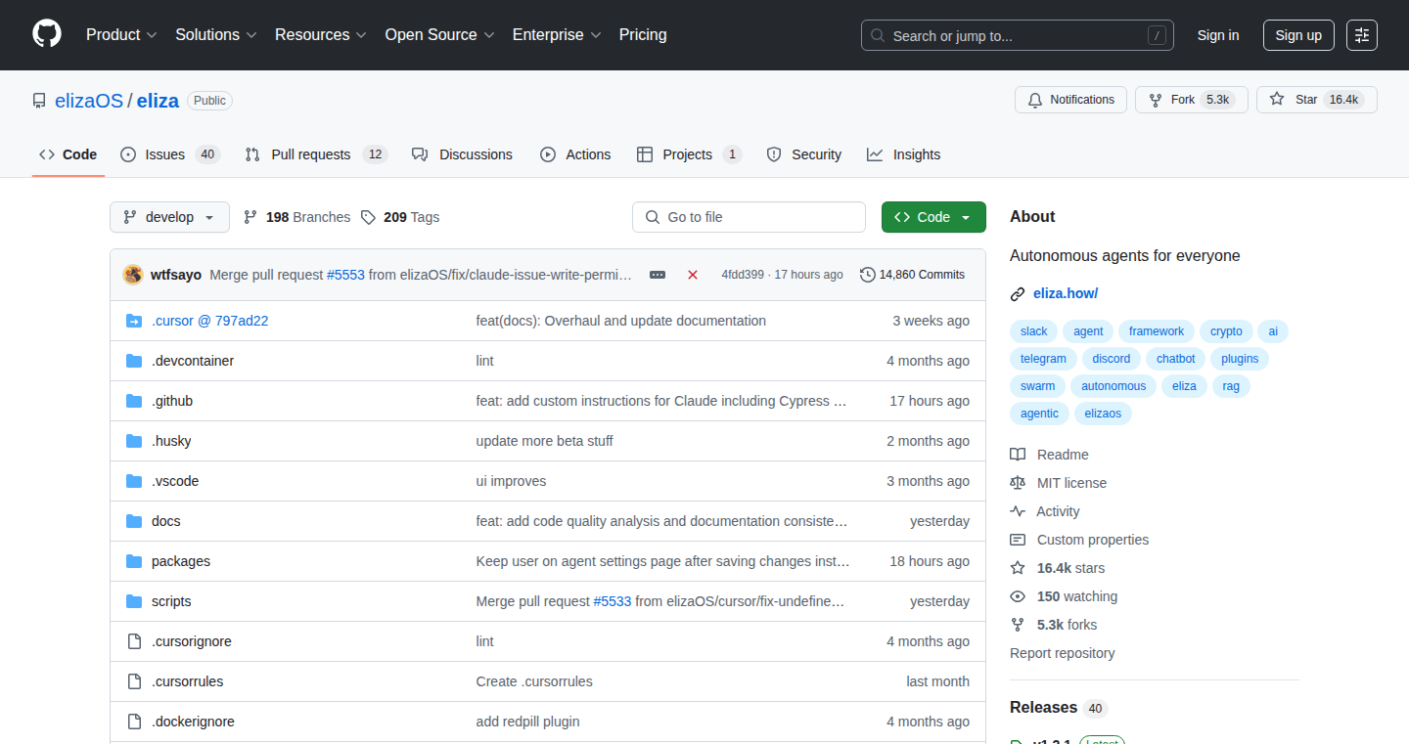Screen dimensions: 1409x744
Task: Click the branches icon next to 198 Branches
Action: point(250,217)
